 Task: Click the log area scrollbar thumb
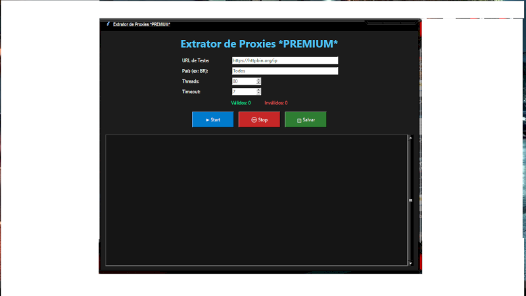[410, 200]
